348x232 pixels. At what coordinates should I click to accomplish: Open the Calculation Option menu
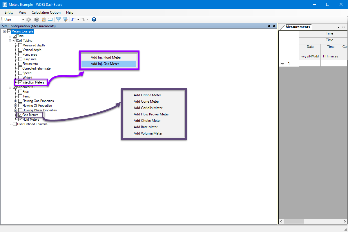(x=46, y=12)
